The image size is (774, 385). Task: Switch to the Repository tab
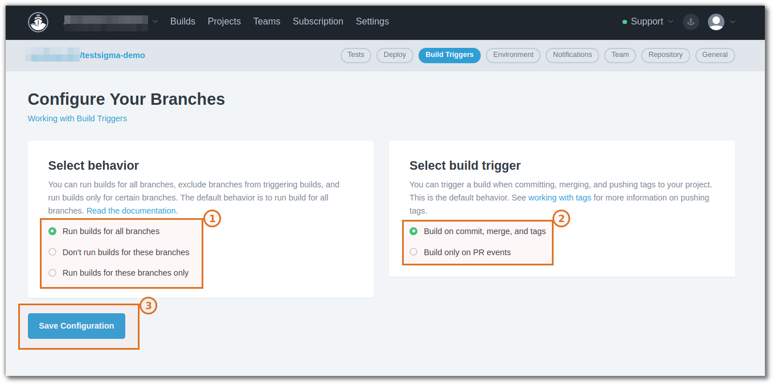coord(665,55)
